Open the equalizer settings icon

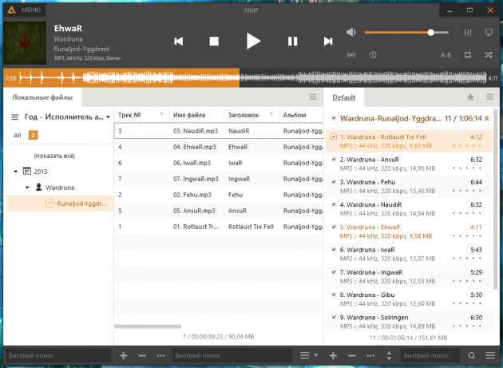click(467, 32)
